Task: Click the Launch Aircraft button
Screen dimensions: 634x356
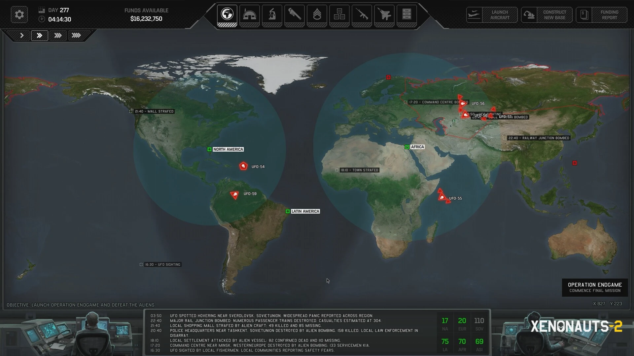Action: click(492, 15)
